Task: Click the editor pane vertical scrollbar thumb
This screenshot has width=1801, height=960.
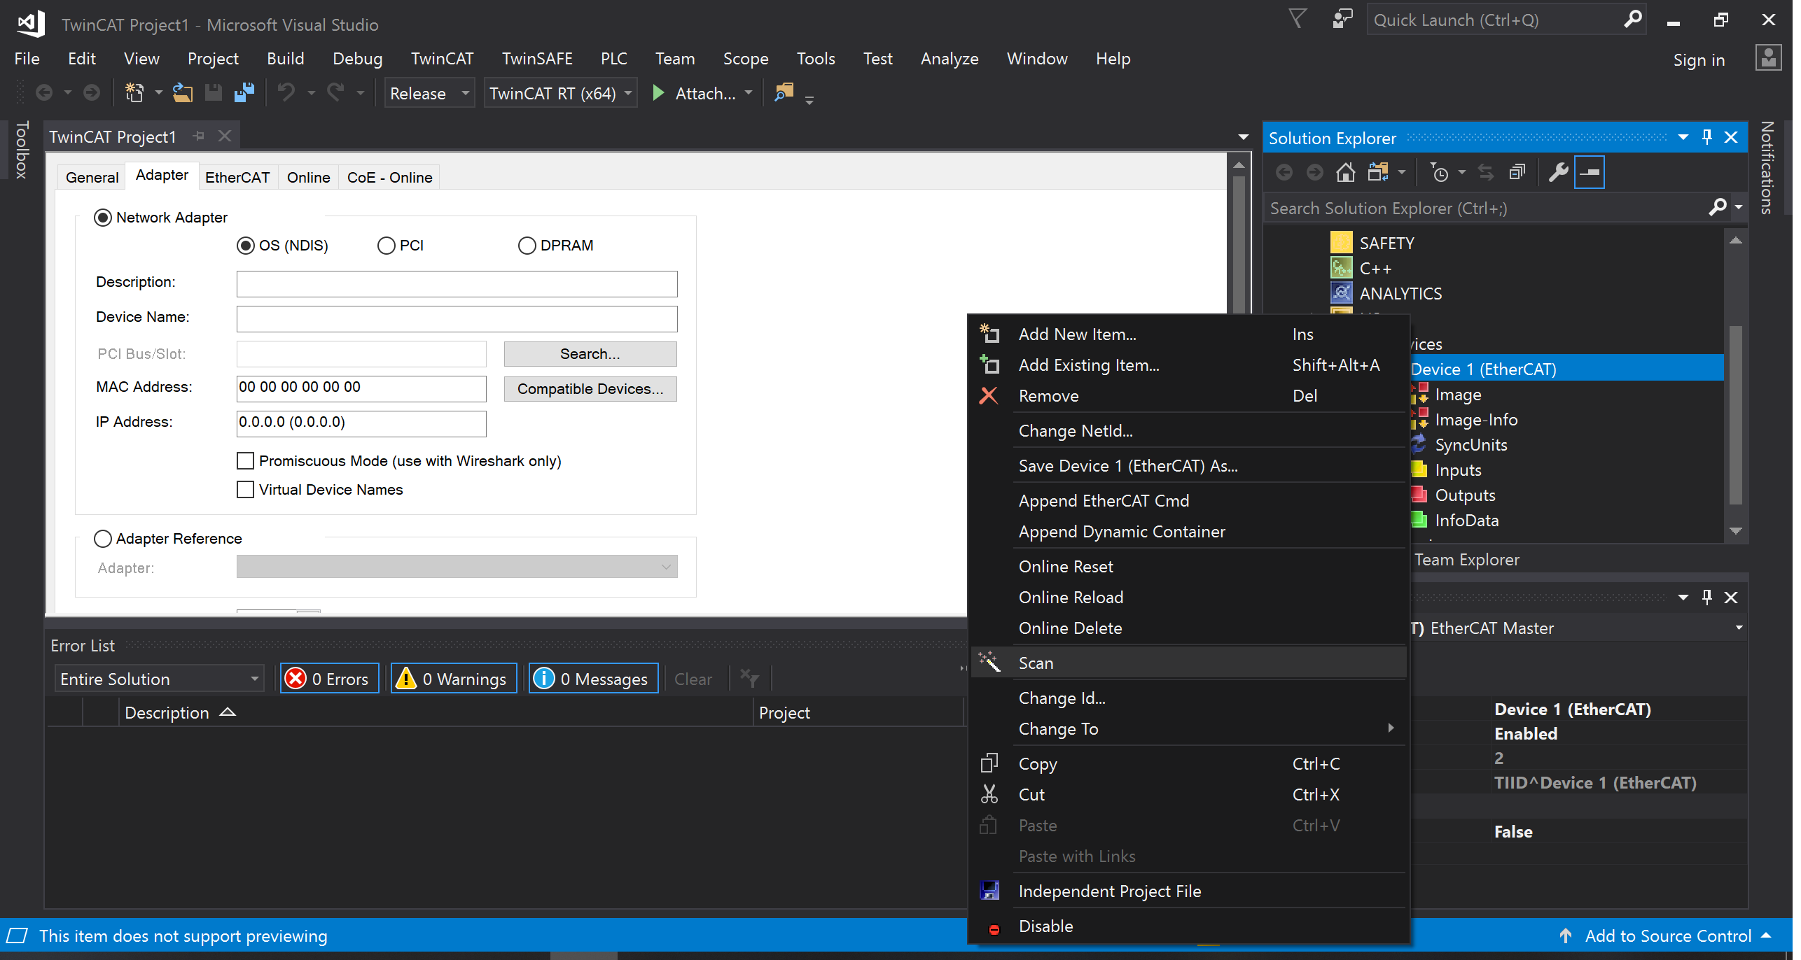Action: coord(1239,245)
